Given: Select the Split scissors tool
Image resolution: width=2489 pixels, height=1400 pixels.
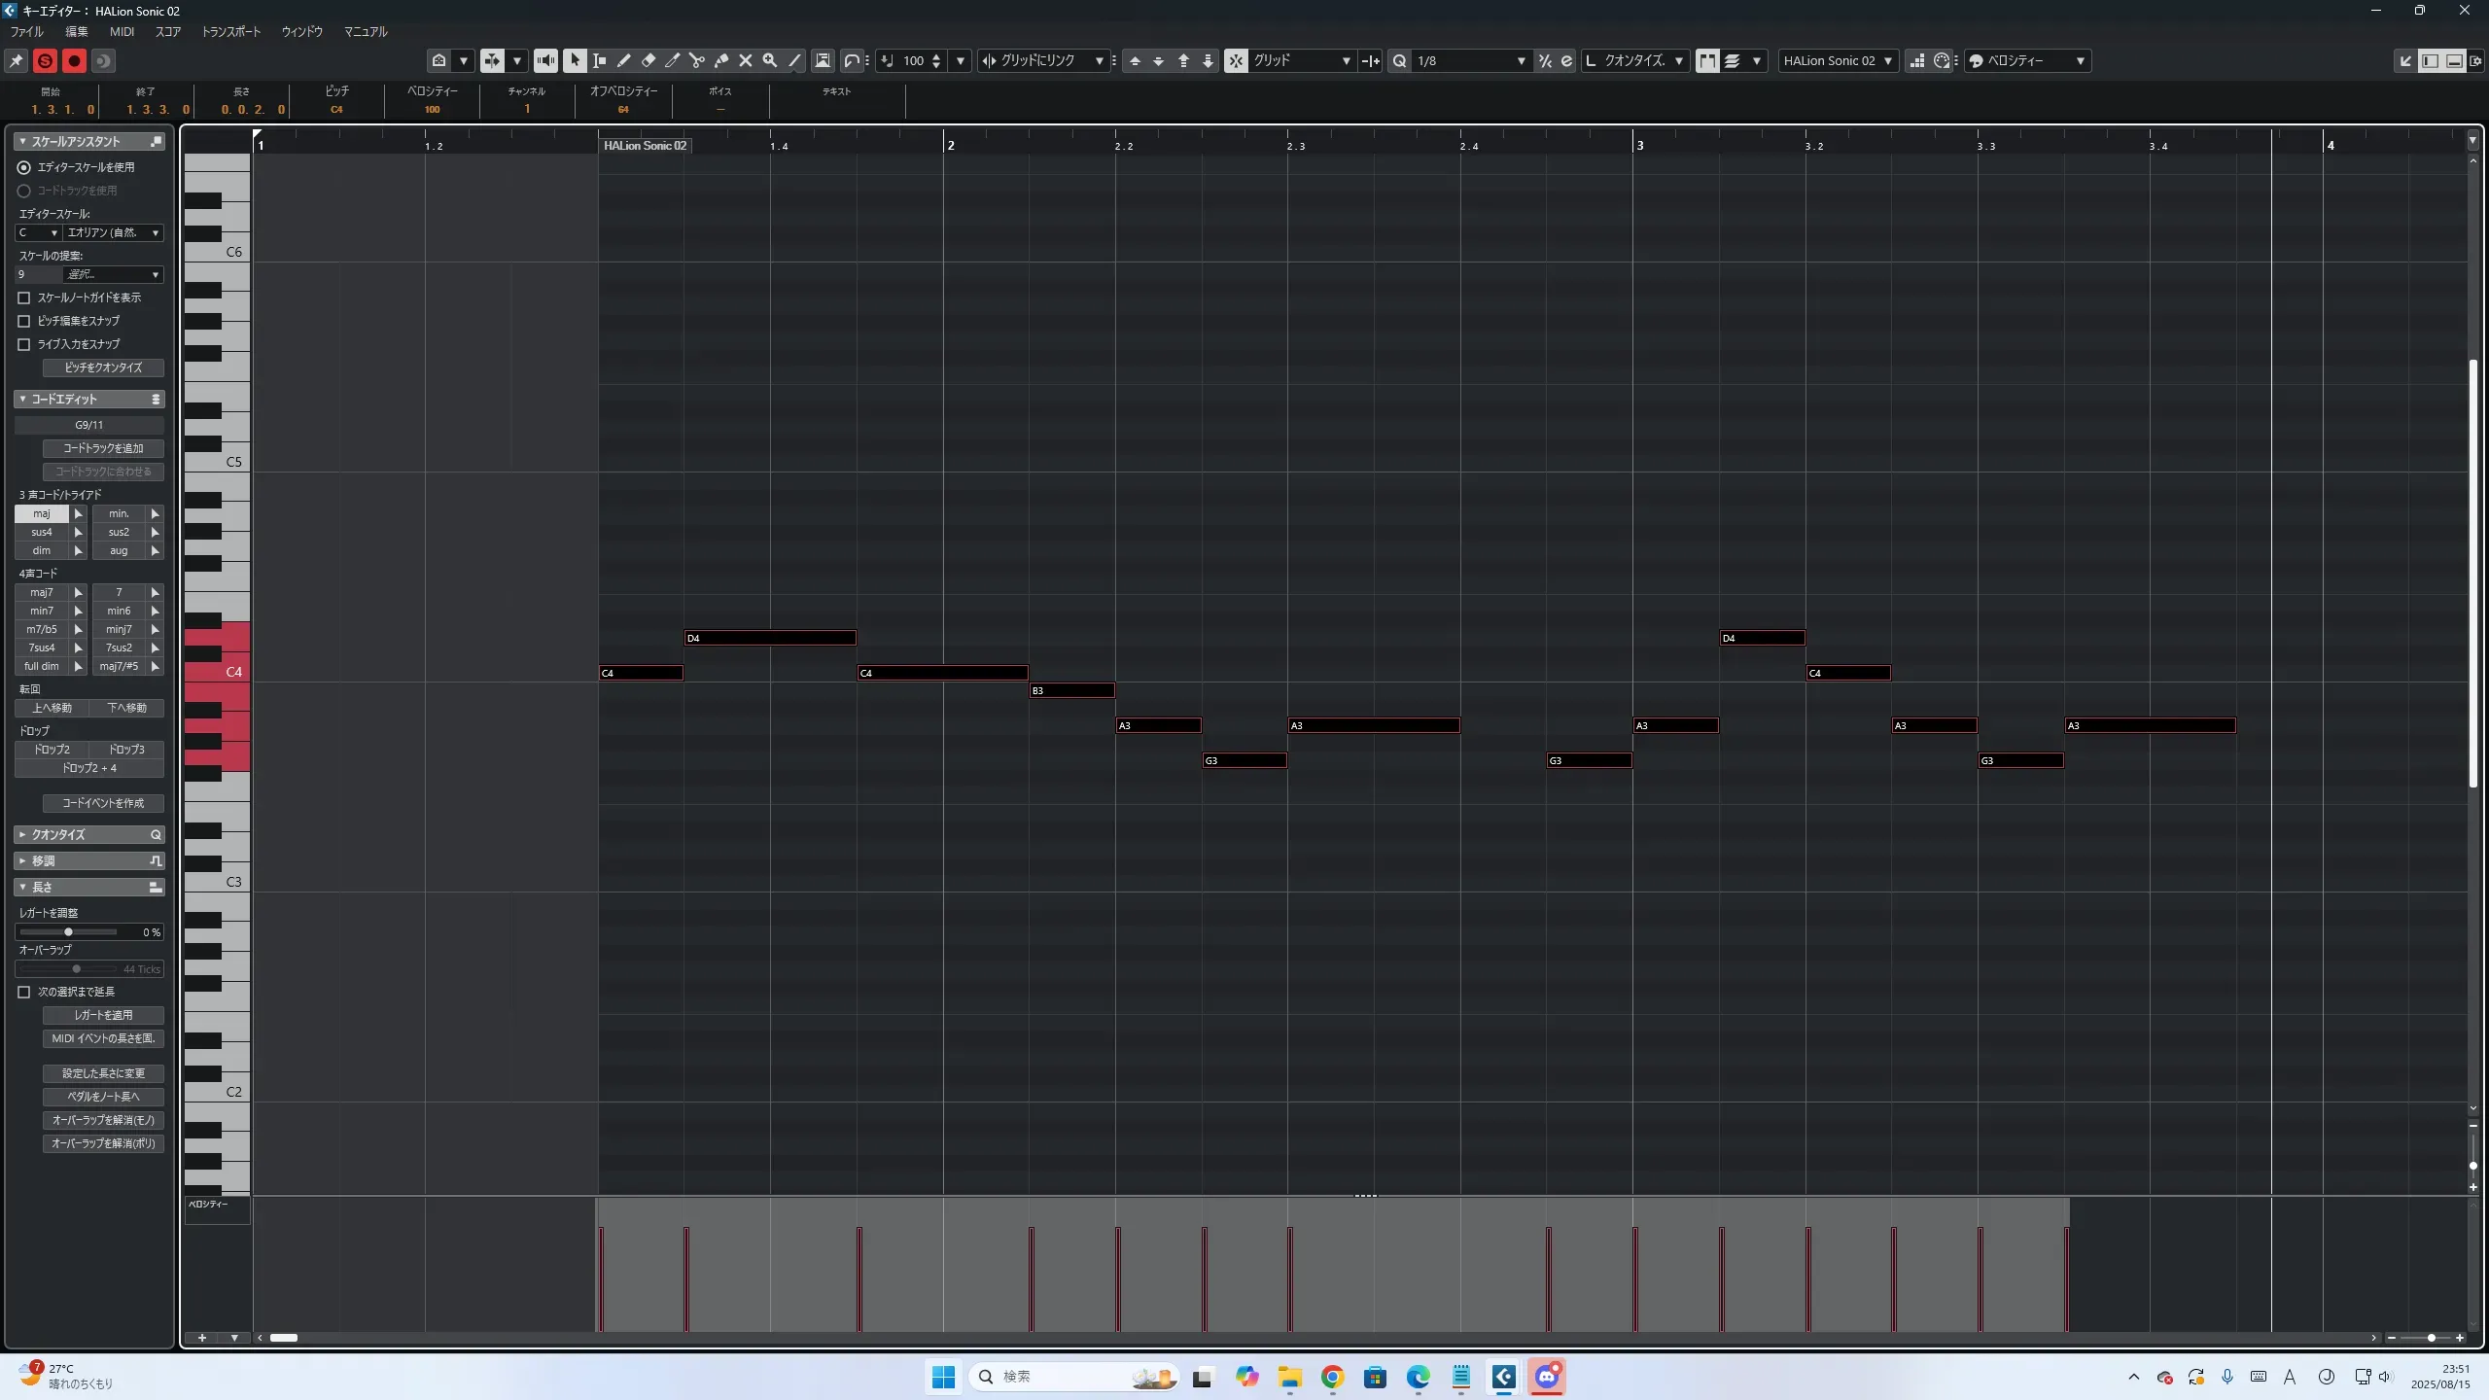Looking at the screenshot, I should (x=697, y=60).
